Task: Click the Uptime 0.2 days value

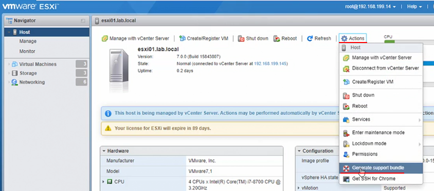Action: [185, 71]
